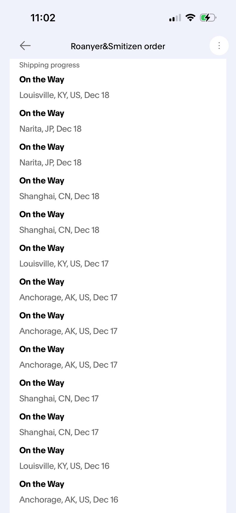Viewport: 236px width, 513px height.
Task: Tap the first Anchorage, AK, US, Dec 17 entry
Action: tap(68, 298)
